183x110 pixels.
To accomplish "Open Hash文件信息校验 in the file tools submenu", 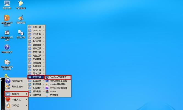I will point(58,81).
